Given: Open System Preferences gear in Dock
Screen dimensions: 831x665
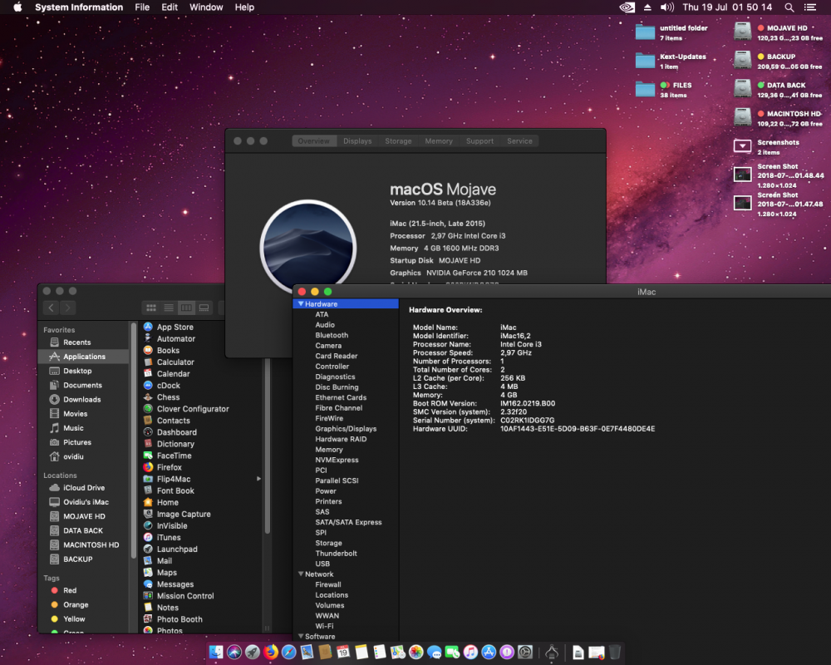Looking at the screenshot, I should 524,652.
